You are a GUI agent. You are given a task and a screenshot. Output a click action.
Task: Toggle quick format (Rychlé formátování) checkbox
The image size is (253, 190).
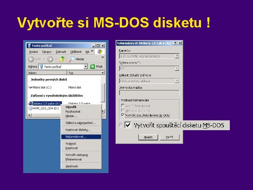click(x=123, y=106)
